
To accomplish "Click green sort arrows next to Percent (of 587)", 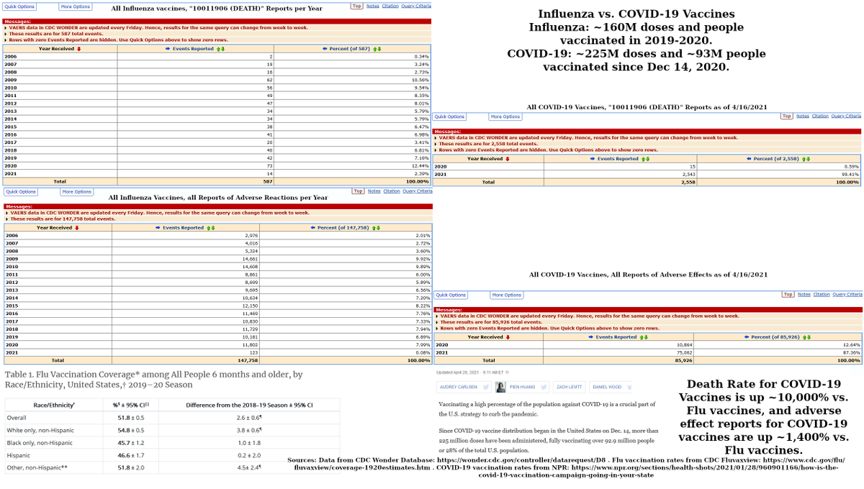I will pyautogui.click(x=376, y=49).
